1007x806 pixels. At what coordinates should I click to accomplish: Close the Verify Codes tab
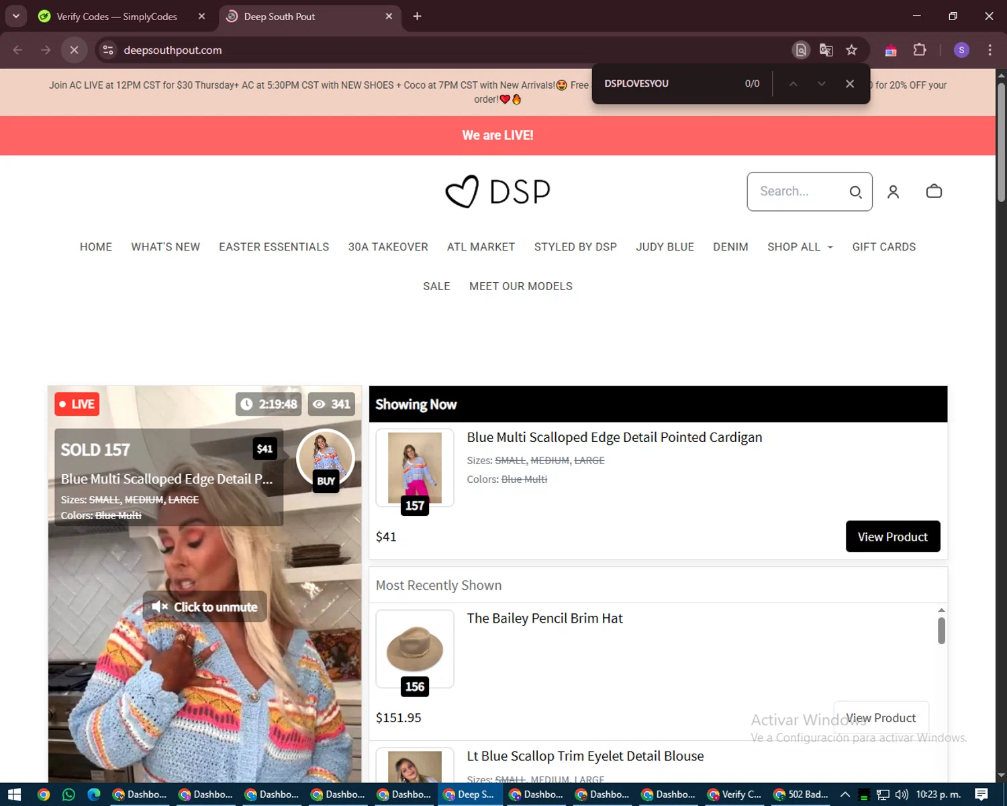click(x=201, y=16)
